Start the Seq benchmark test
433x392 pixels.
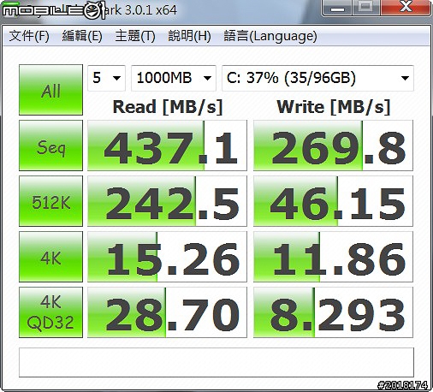pyautogui.click(x=50, y=146)
